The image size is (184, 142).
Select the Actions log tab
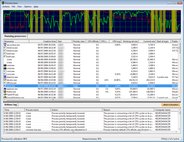click(x=10, y=105)
